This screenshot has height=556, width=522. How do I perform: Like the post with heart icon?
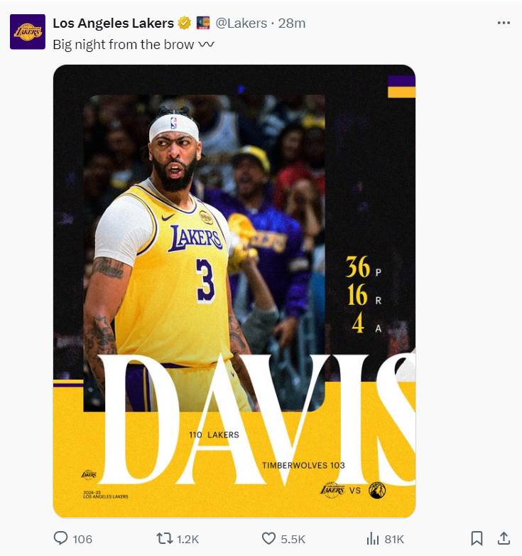pyautogui.click(x=268, y=539)
